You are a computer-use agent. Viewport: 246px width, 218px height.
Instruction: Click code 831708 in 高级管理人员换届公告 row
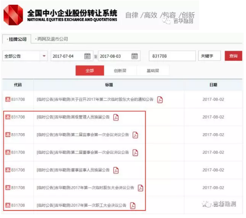click(18, 117)
